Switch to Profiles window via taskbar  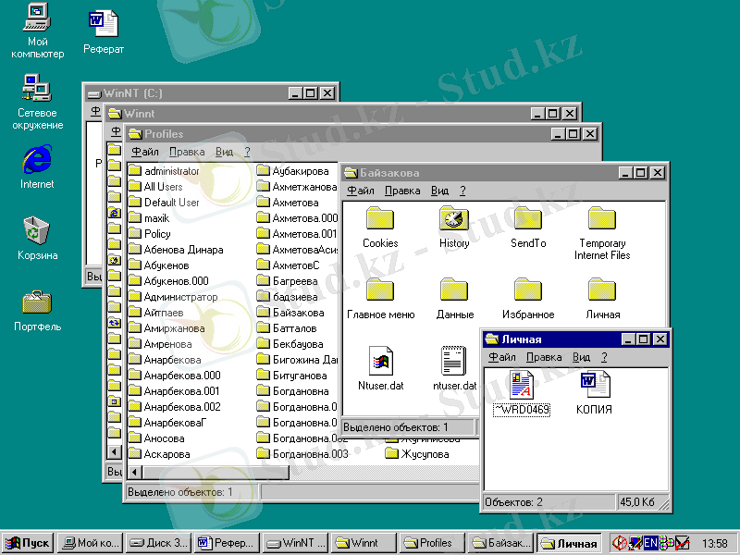[x=428, y=543]
